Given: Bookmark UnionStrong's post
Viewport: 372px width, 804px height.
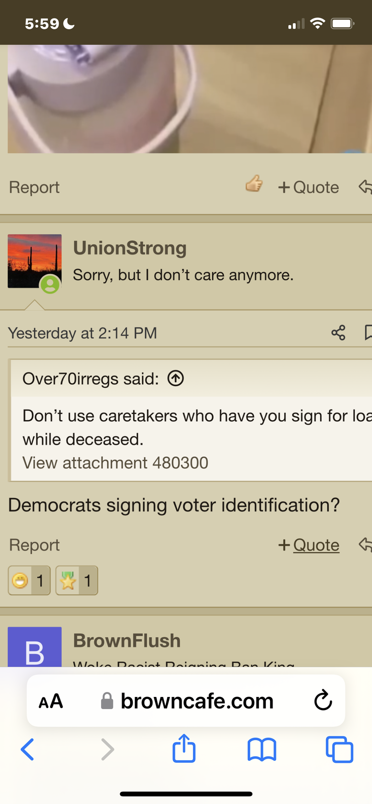Looking at the screenshot, I should pyautogui.click(x=368, y=333).
